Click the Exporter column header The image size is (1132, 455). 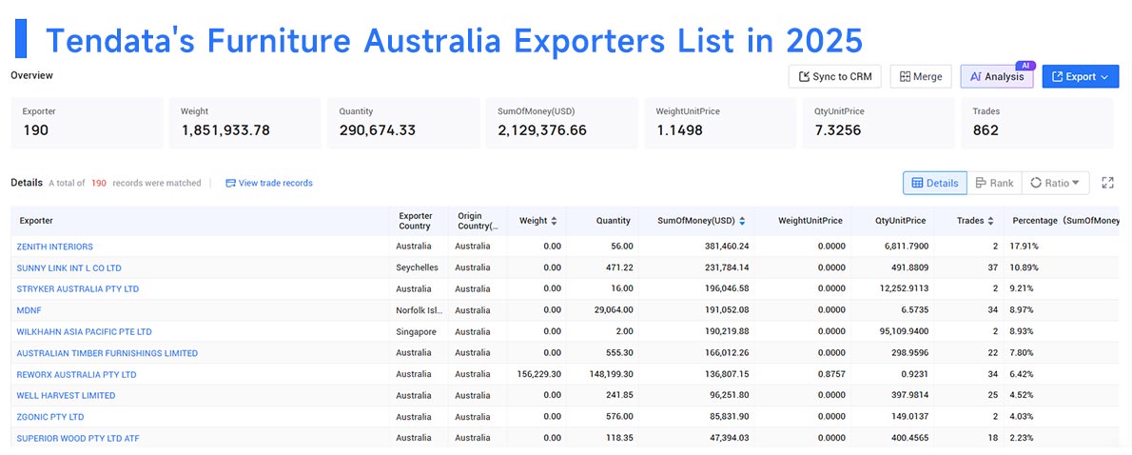point(201,221)
